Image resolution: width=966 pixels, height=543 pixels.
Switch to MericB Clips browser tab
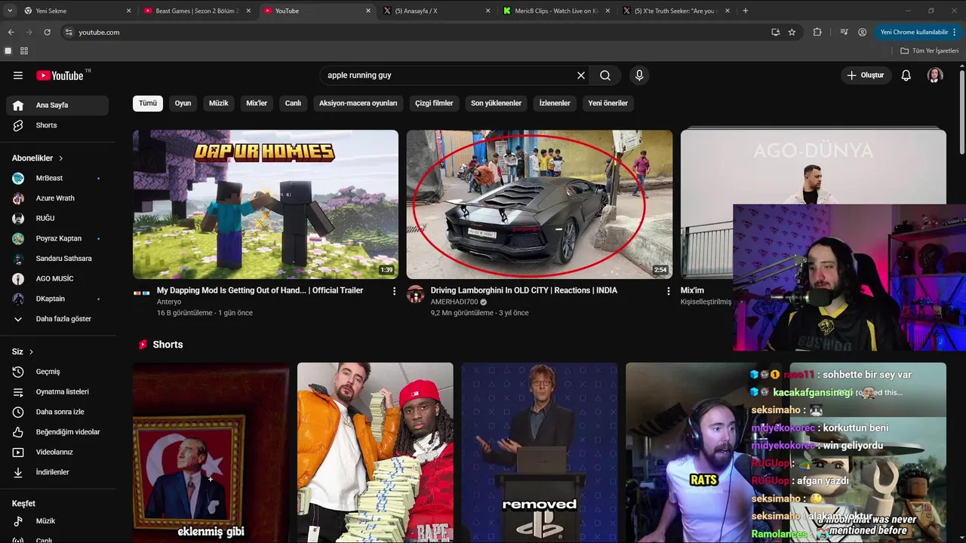555,11
